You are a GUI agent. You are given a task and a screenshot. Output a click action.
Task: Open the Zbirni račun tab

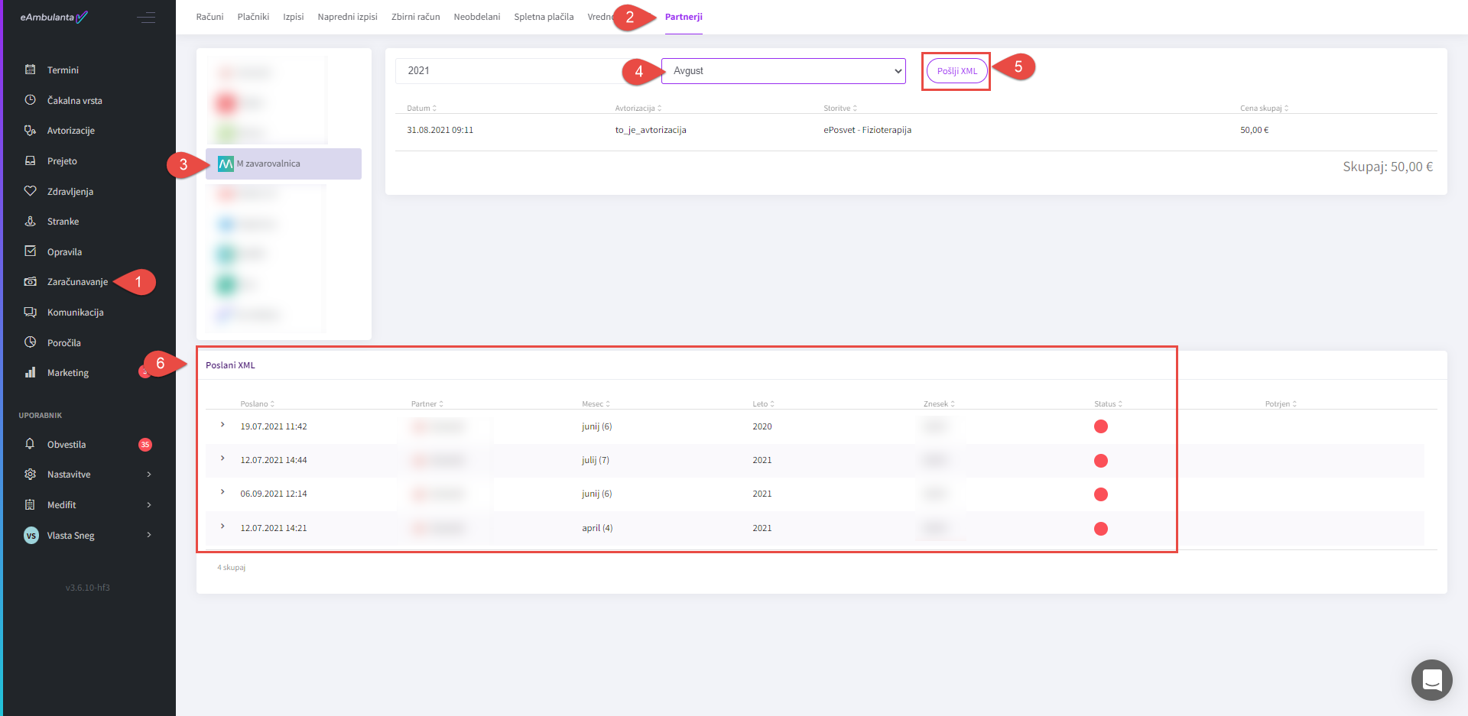(415, 17)
